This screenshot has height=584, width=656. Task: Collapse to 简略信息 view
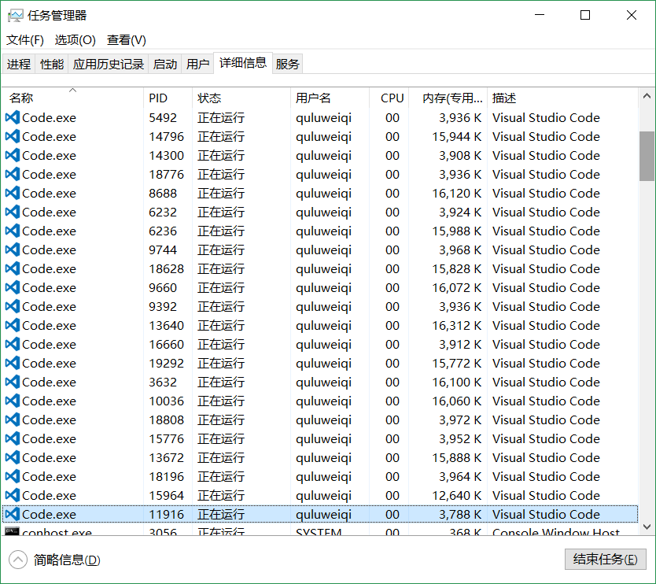(x=47, y=560)
